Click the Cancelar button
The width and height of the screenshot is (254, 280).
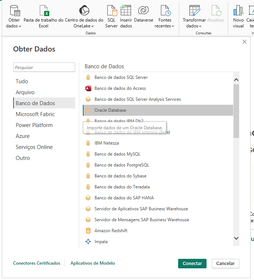226,264
